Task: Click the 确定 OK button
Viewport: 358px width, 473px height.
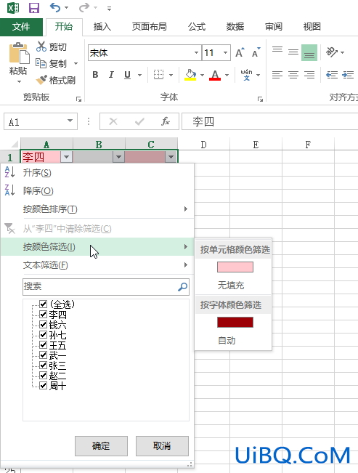Action: [x=101, y=446]
